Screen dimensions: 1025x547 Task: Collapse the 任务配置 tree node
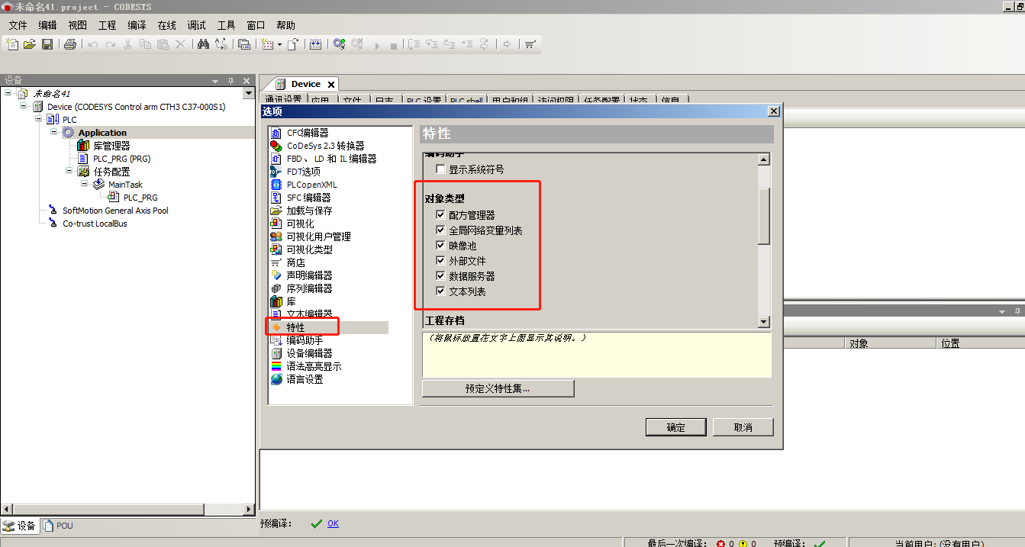pyautogui.click(x=69, y=171)
